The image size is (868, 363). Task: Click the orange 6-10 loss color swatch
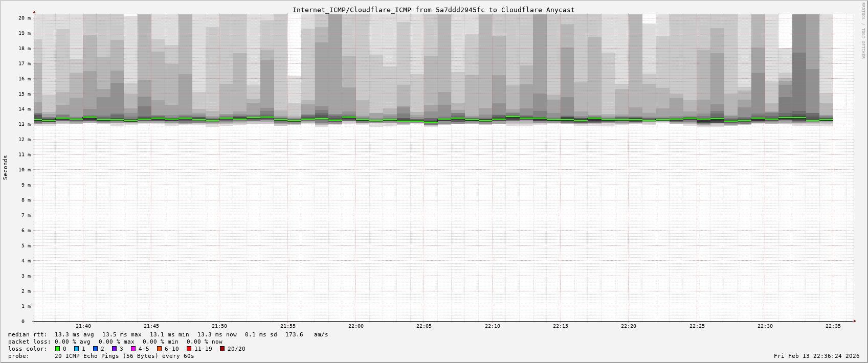click(160, 349)
